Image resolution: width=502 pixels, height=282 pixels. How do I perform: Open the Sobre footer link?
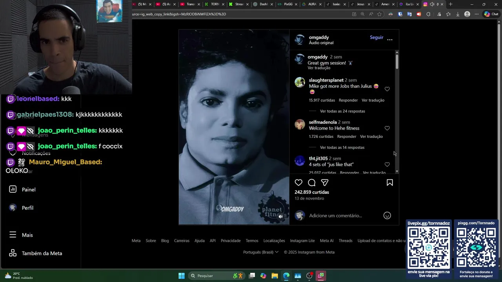[151, 241]
